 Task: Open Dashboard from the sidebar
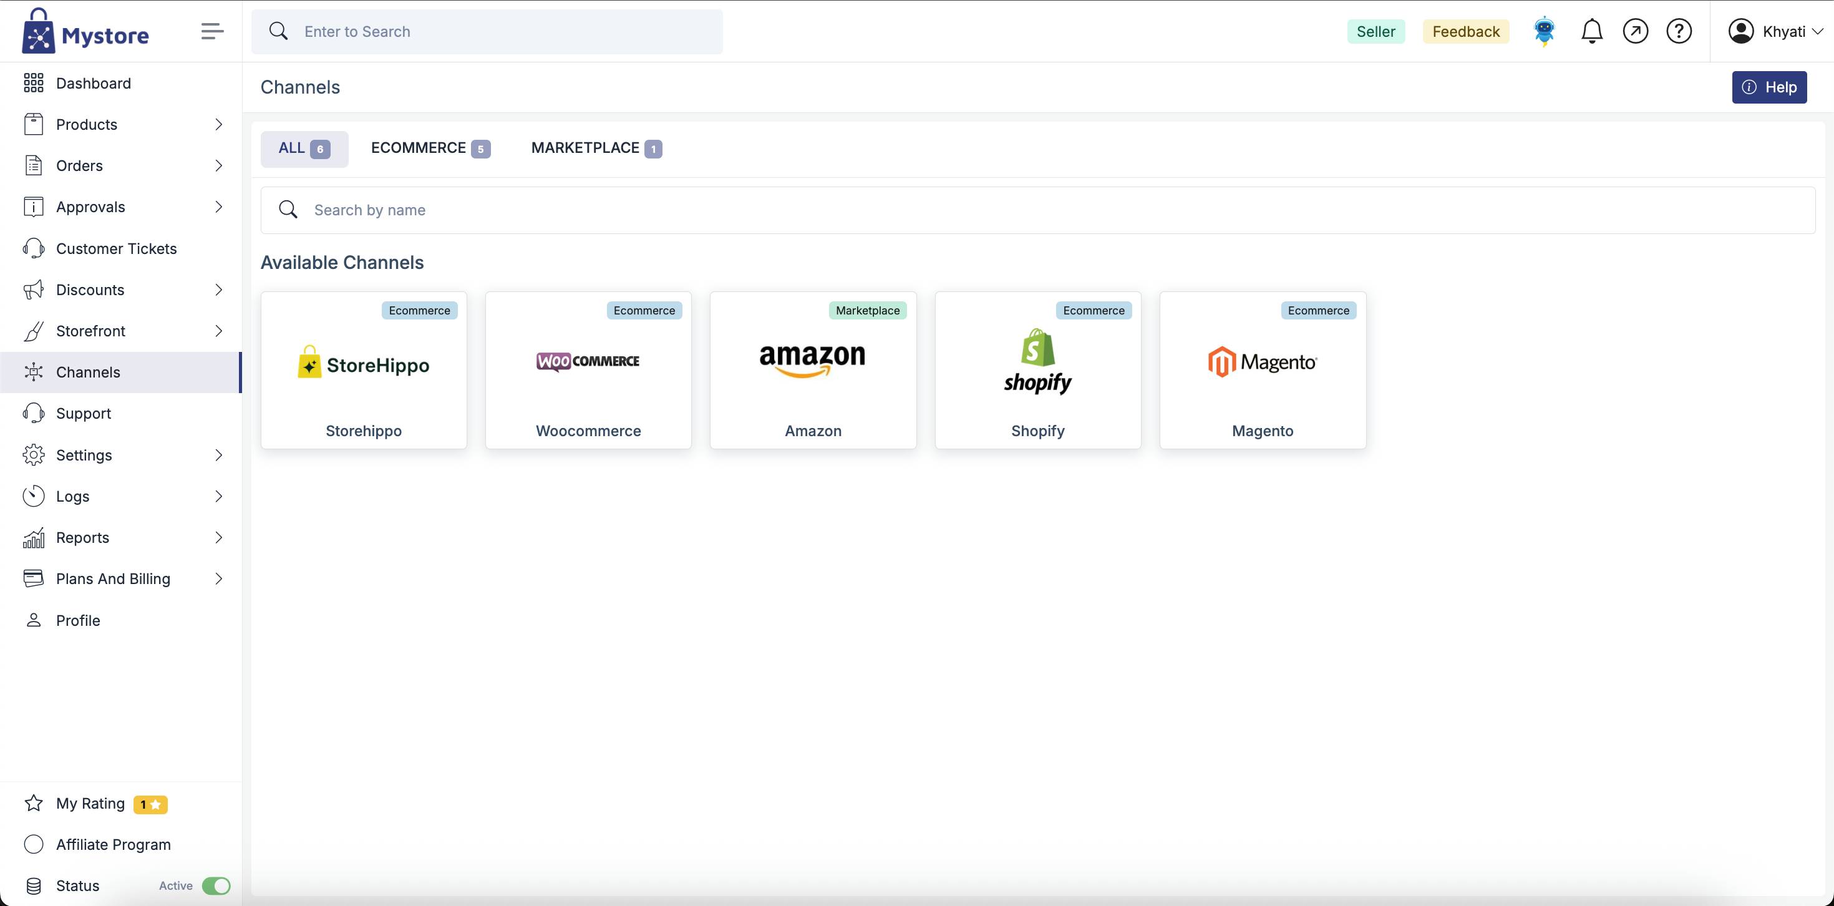point(94,84)
